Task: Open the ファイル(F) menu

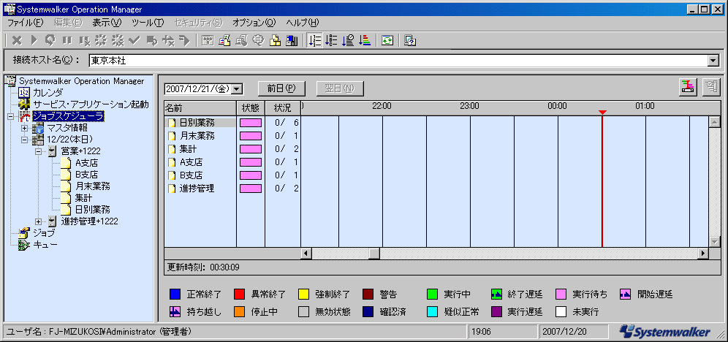Action: point(25,22)
